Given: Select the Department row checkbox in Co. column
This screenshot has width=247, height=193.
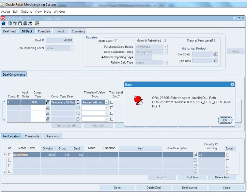Looking at the screenshot, I should coord(9,155).
